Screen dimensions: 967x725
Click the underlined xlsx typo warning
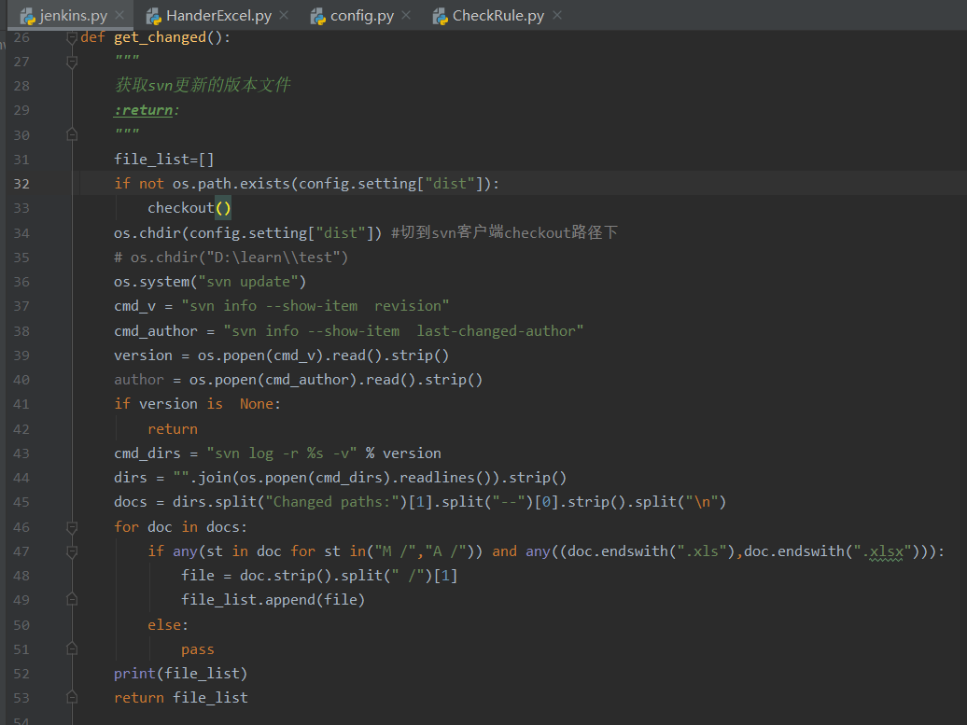tap(885, 551)
